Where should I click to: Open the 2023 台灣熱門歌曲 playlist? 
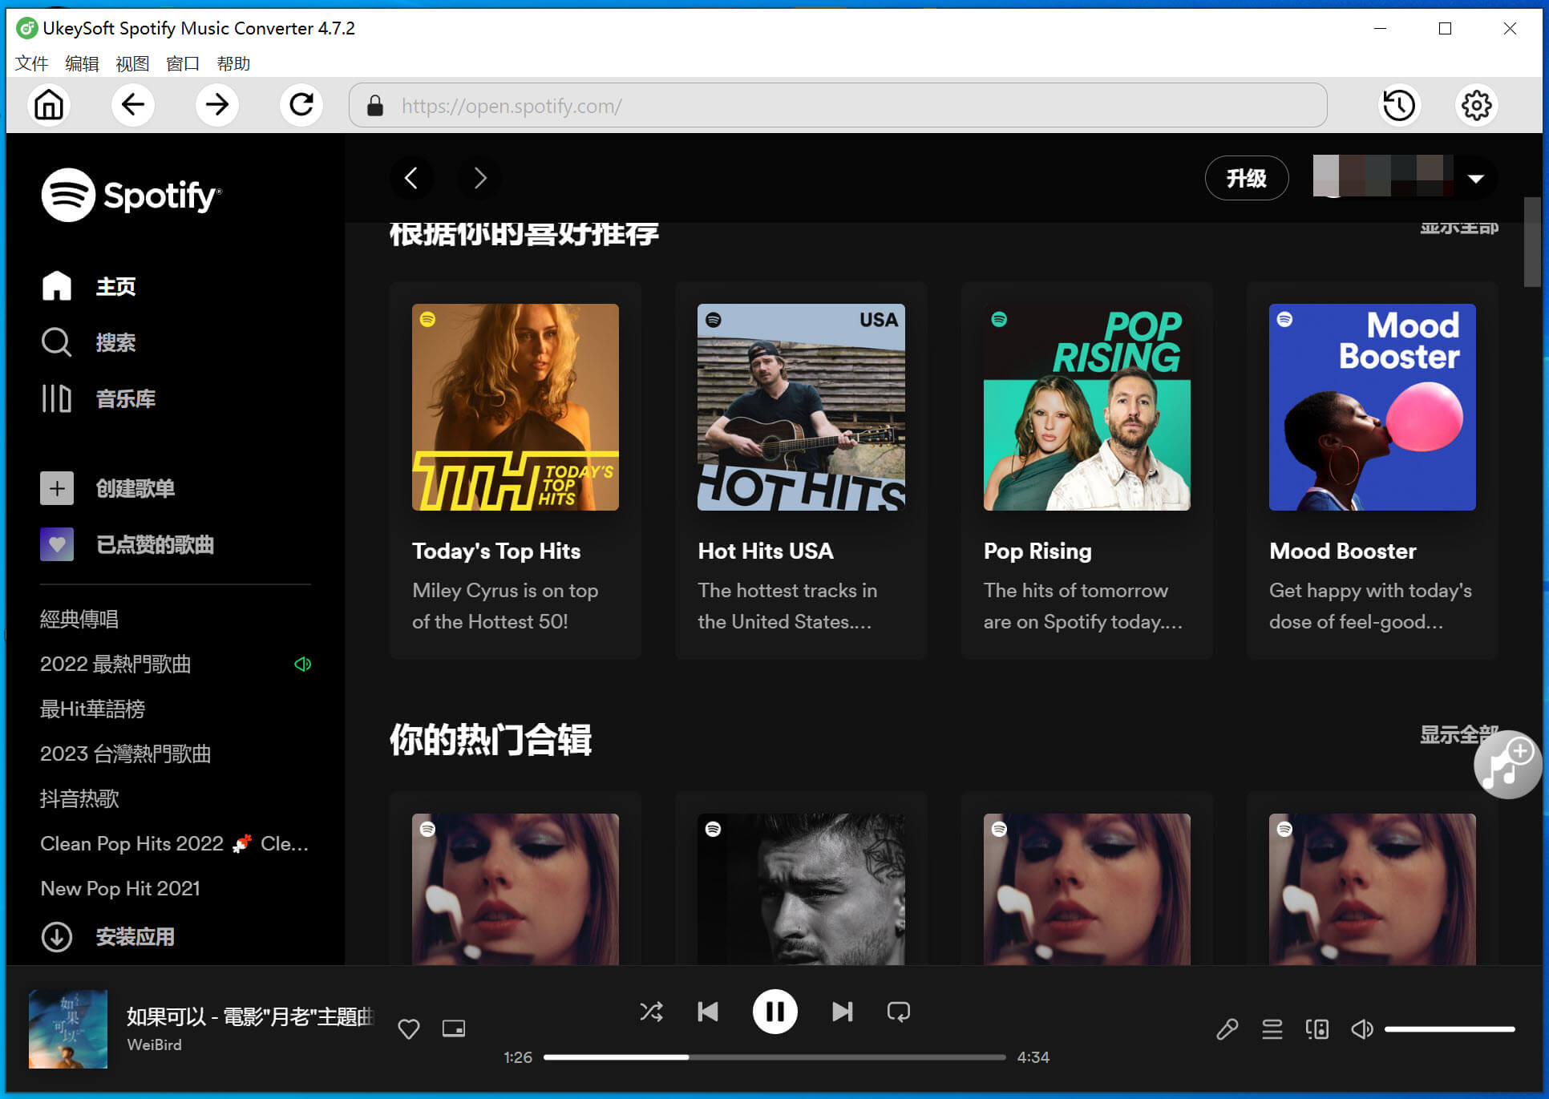(x=126, y=754)
